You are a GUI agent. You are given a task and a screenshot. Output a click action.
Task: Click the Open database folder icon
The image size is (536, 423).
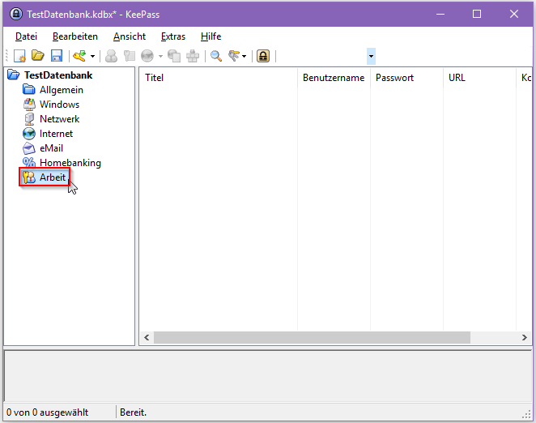pyautogui.click(x=38, y=55)
